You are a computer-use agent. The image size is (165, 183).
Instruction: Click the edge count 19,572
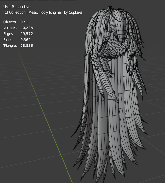[27, 34]
